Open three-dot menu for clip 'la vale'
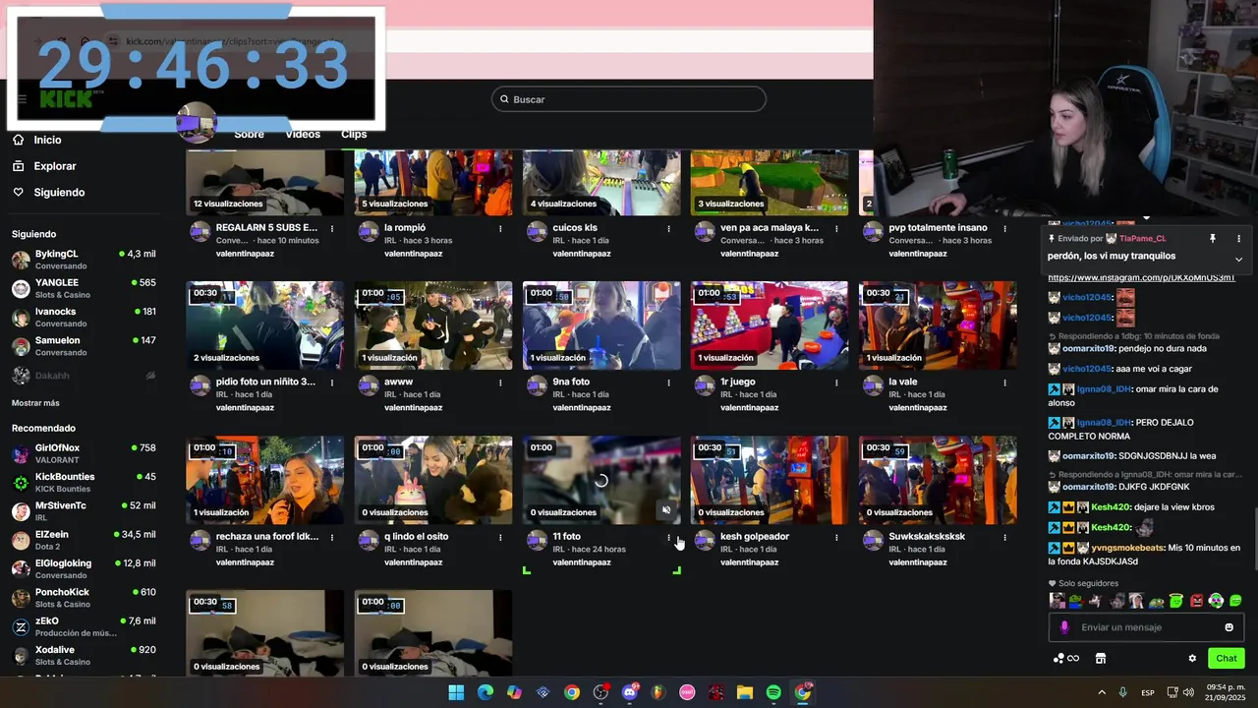 coord(1004,383)
